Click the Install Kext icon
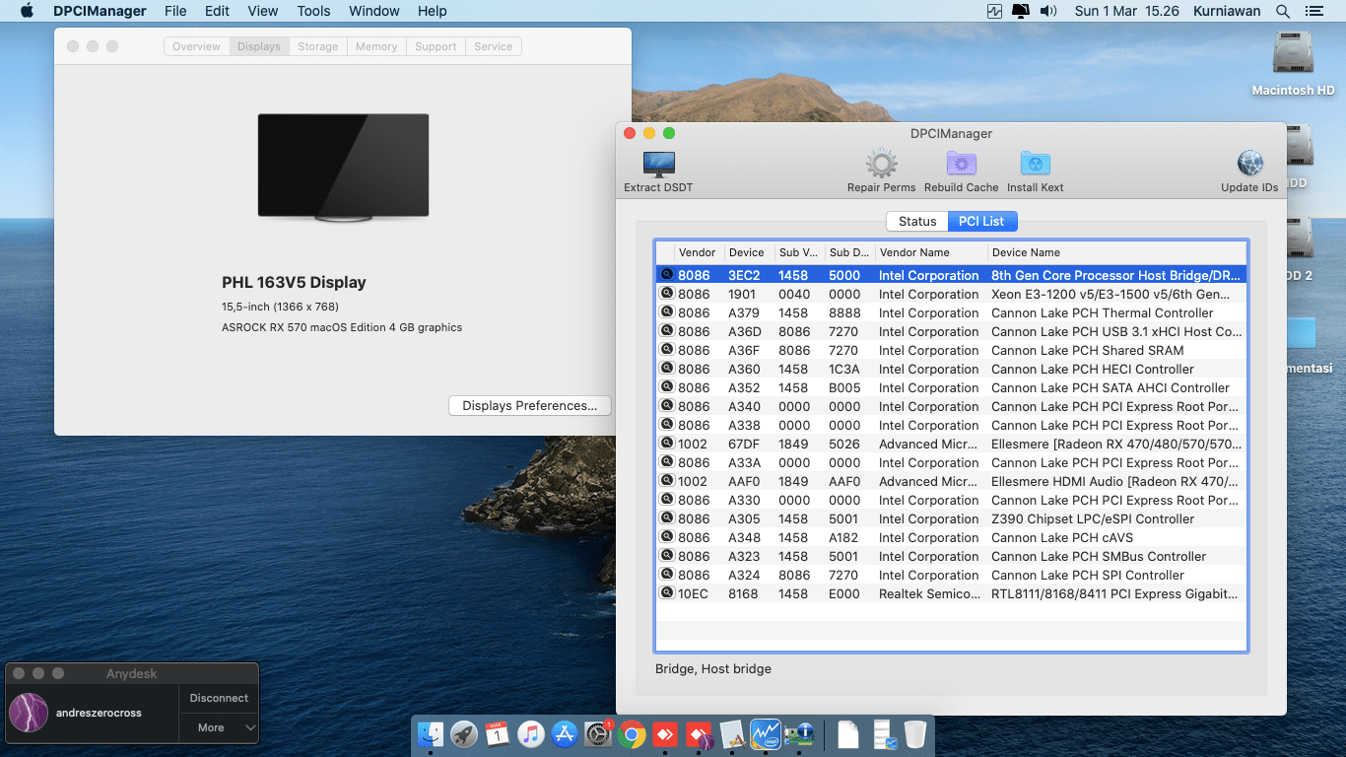Viewport: 1346px width, 757px height. [x=1035, y=164]
